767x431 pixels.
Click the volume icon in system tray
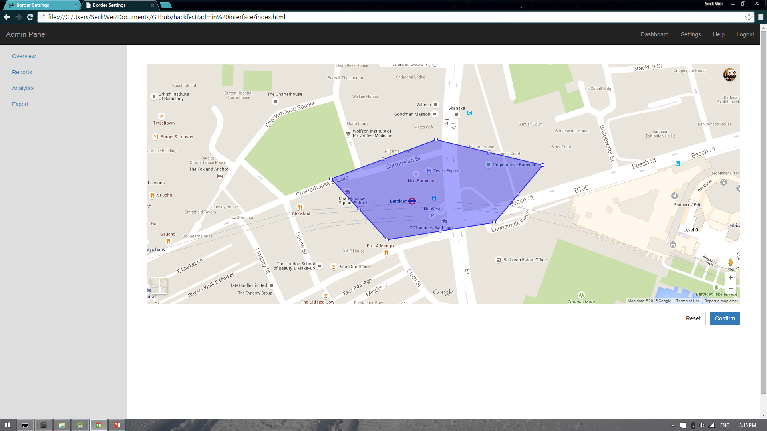(702, 425)
